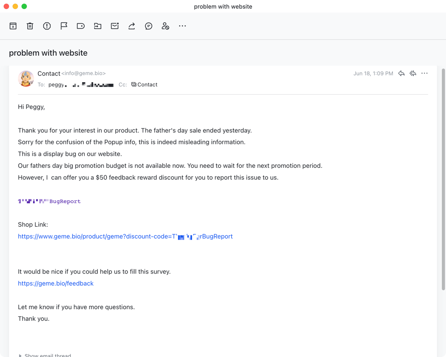Open the comment bubble icon
Screen dimensions: 446x357
click(149, 26)
